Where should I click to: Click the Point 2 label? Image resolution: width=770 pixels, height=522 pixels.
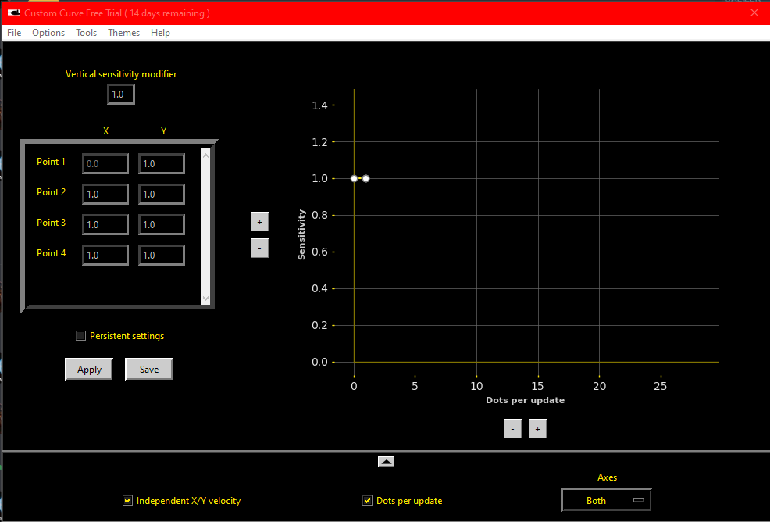[51, 192]
